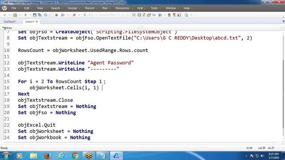
Task: Open the ALM menu
Action: click(x=140, y=8)
